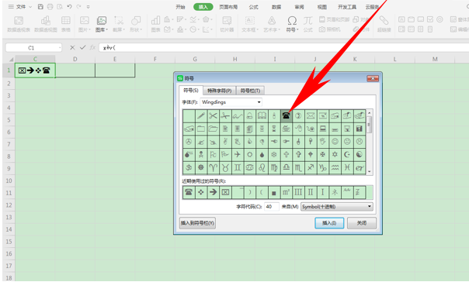Screen dimensions: 469x282
Task: Expand the Symbol (decimal) source dropdown
Action: coord(370,207)
